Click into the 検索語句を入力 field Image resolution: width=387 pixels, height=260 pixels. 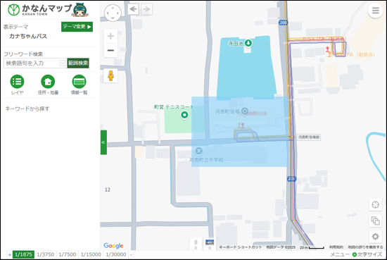(32, 63)
